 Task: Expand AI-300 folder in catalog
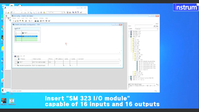pyautogui.click(x=133, y=53)
